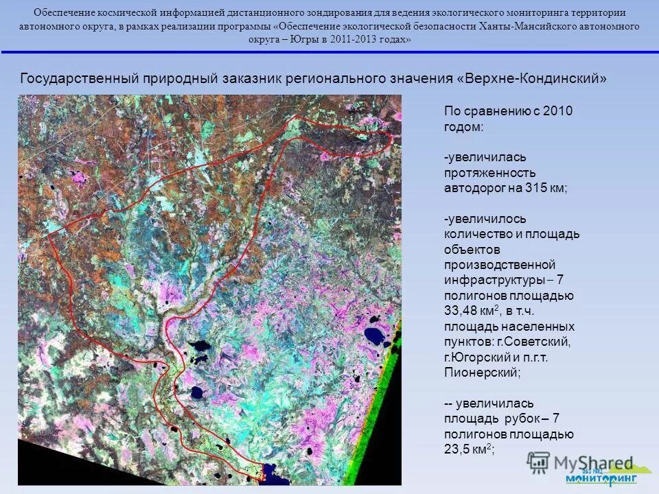The height and width of the screenshot is (494, 659).
Task: Click the phrase «Югры в 2011-2013 годах»
Action: pyautogui.click(x=329, y=41)
